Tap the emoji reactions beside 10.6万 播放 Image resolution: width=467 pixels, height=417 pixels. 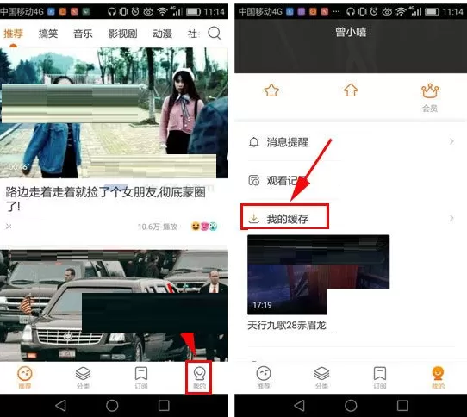[204, 227]
